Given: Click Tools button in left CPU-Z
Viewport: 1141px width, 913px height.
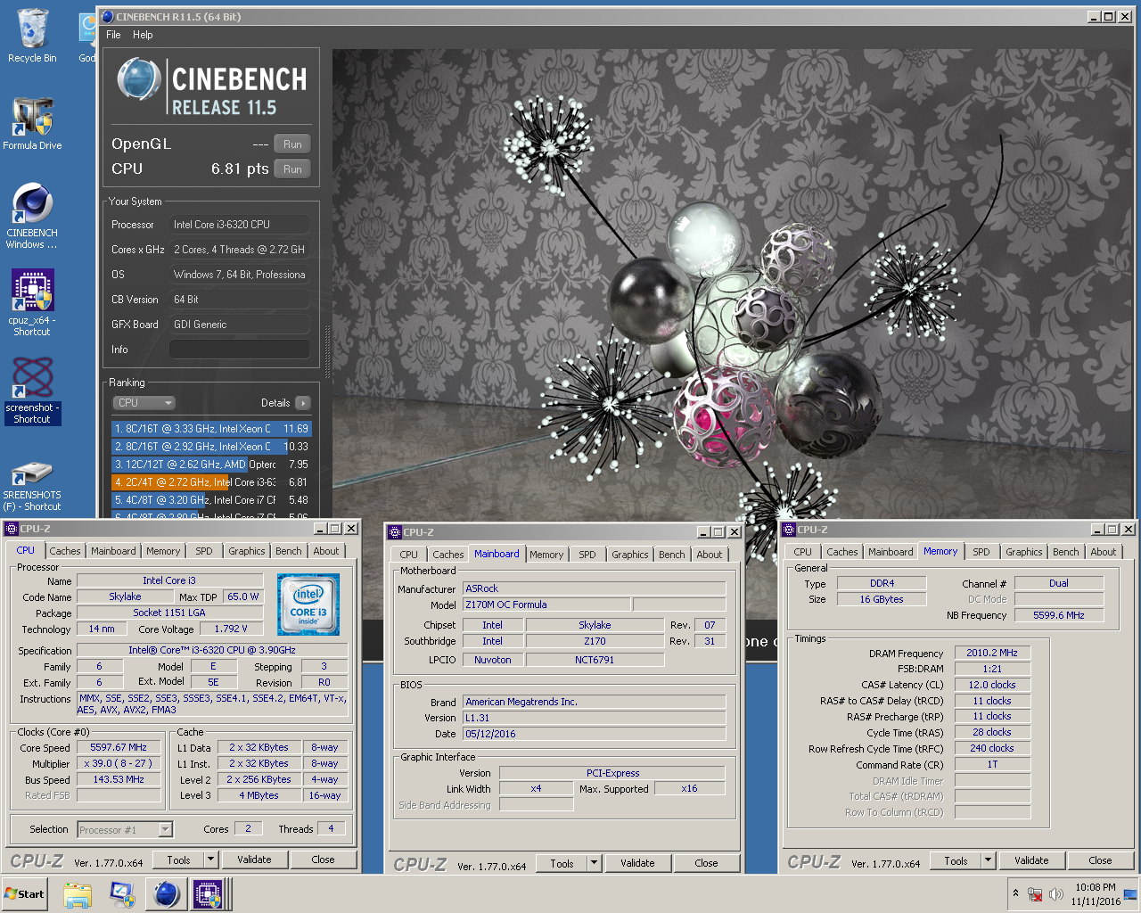Looking at the screenshot, I should click(x=179, y=860).
